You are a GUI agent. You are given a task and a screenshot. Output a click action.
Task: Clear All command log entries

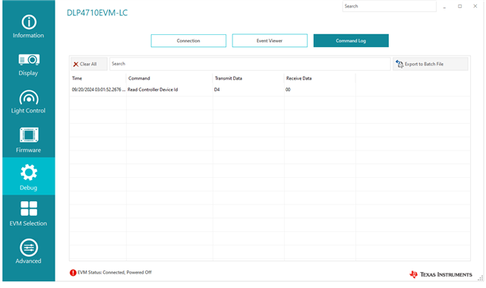(x=89, y=64)
